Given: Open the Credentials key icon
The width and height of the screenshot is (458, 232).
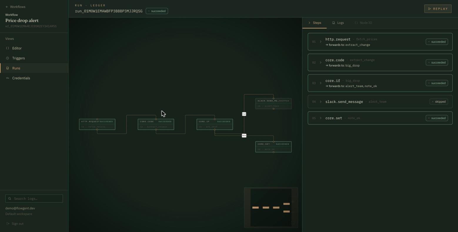Looking at the screenshot, I should click(8, 78).
